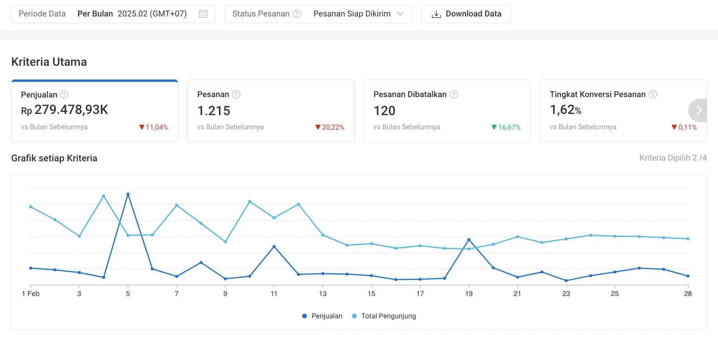
Task: Open the Per Bulan period picker
Action: [132, 14]
